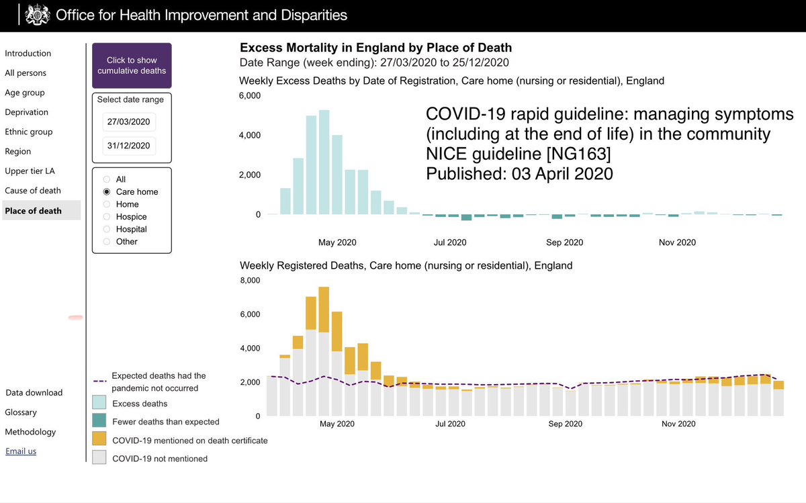The width and height of the screenshot is (806, 503).
Task: Select the Home radio button
Action: 105,204
